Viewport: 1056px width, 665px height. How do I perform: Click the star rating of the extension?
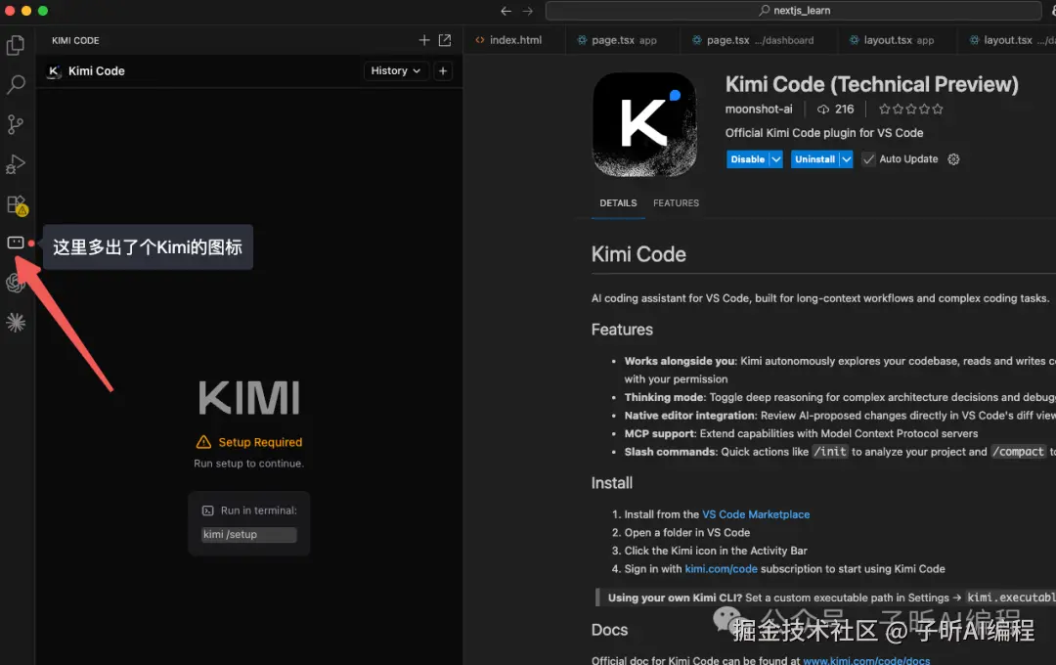911,110
